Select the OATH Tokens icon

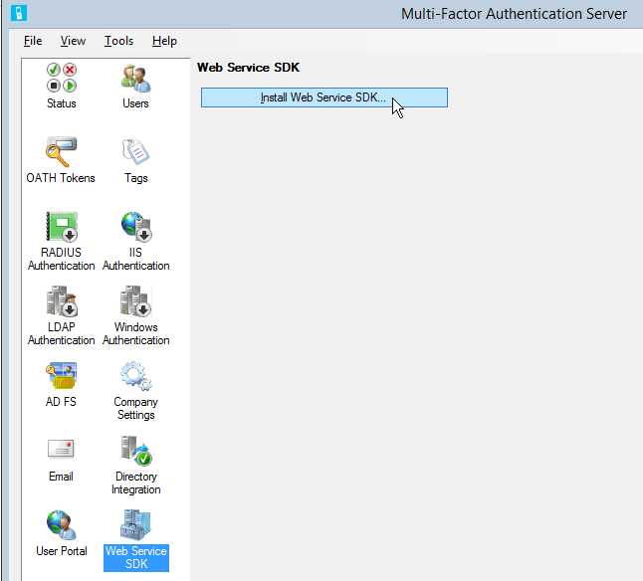(61, 151)
